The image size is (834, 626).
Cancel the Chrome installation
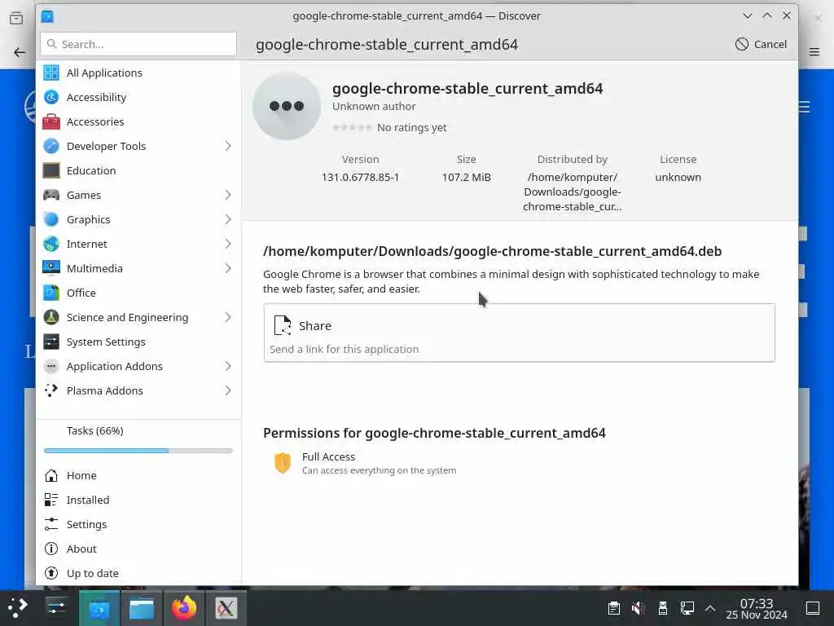[762, 44]
